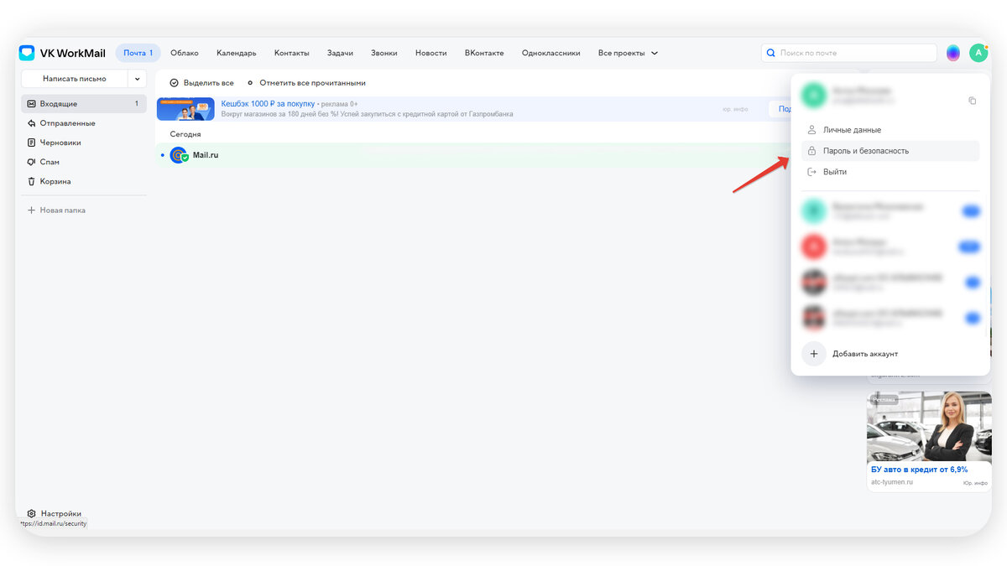Screen dimensions: 1007x566
Task: Click the plus icon of Добавить аккаунт
Action: pyautogui.click(x=813, y=354)
